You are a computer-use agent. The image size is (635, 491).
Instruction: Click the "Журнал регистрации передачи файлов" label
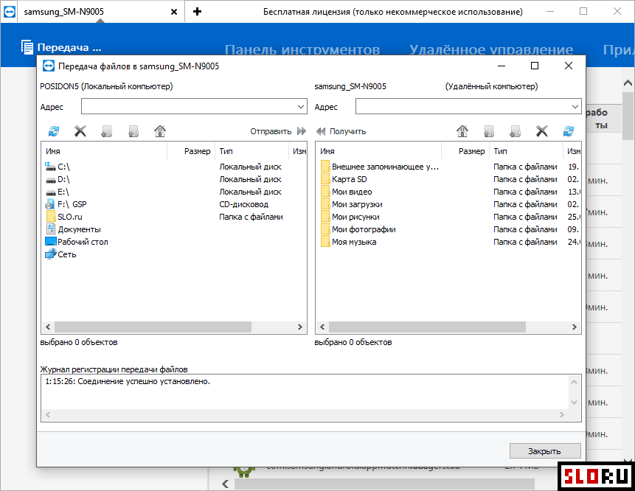click(114, 369)
